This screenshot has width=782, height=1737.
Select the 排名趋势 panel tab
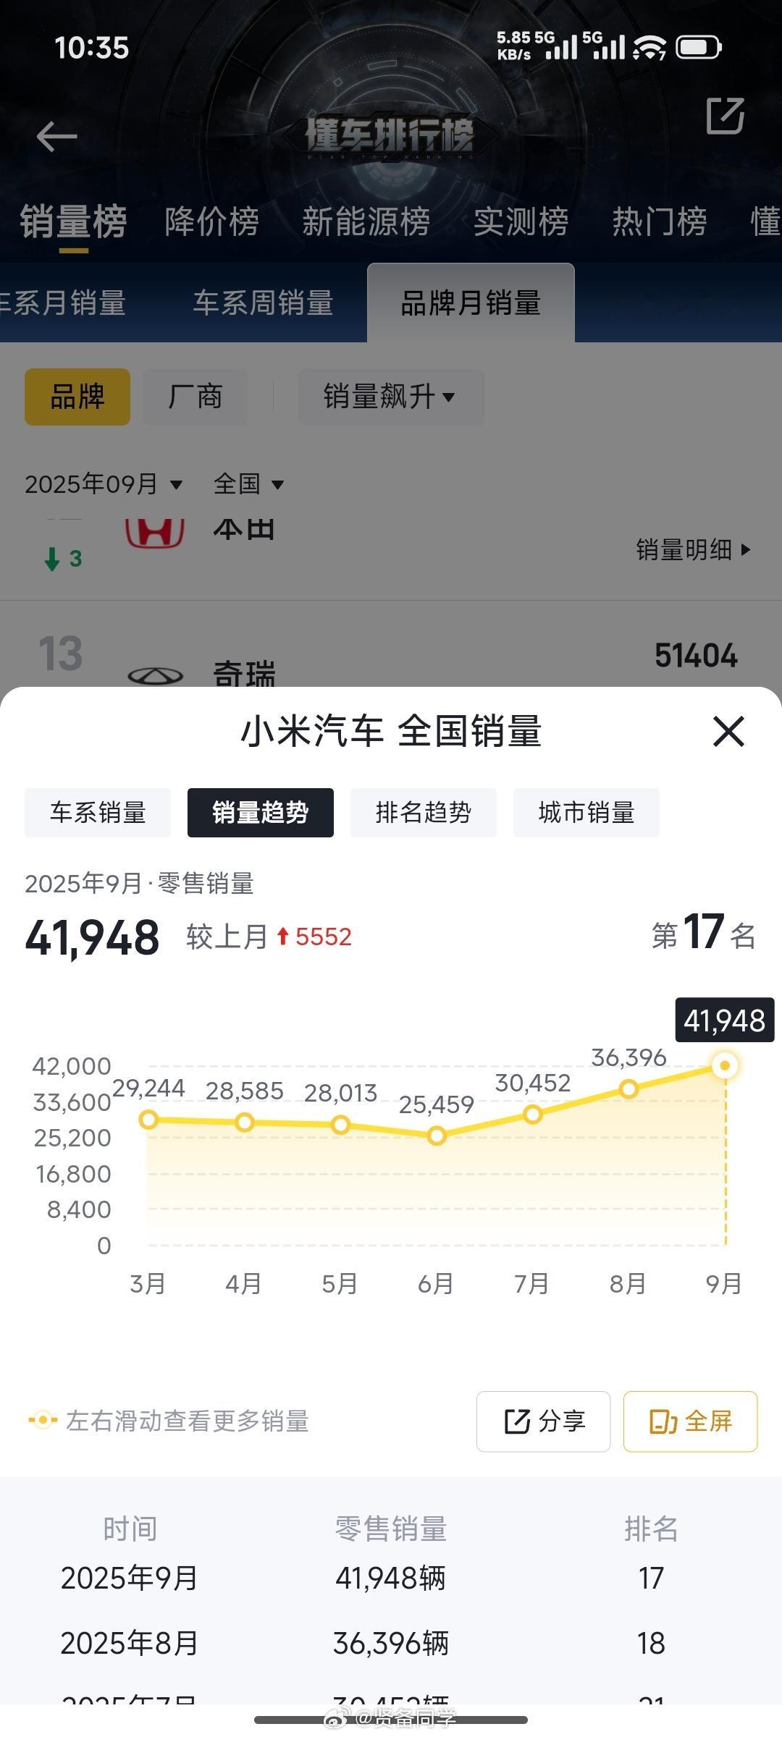(424, 813)
